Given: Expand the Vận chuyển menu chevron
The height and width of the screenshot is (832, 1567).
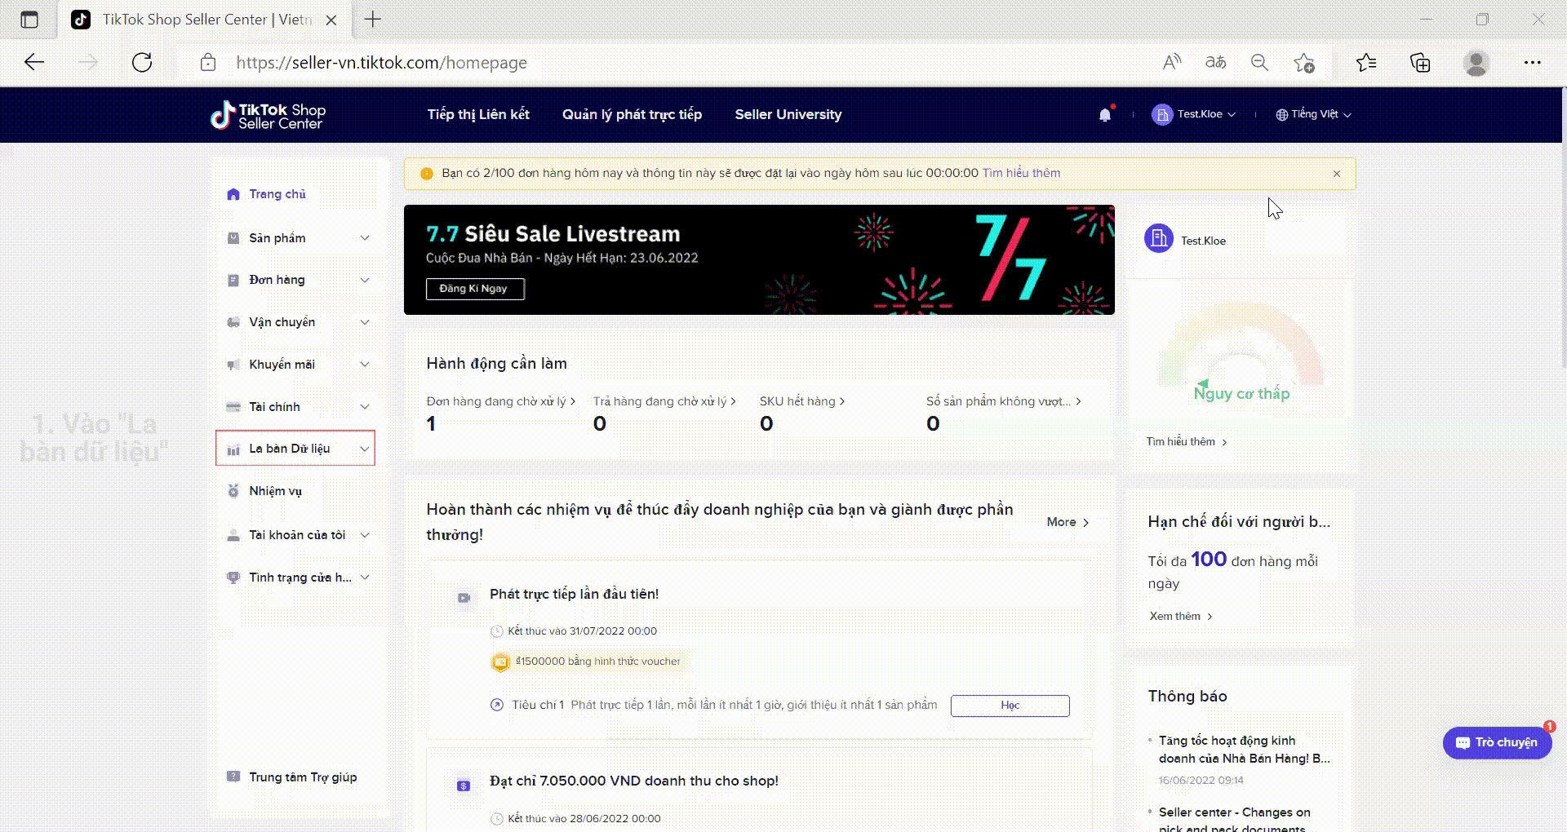Looking at the screenshot, I should point(365,322).
